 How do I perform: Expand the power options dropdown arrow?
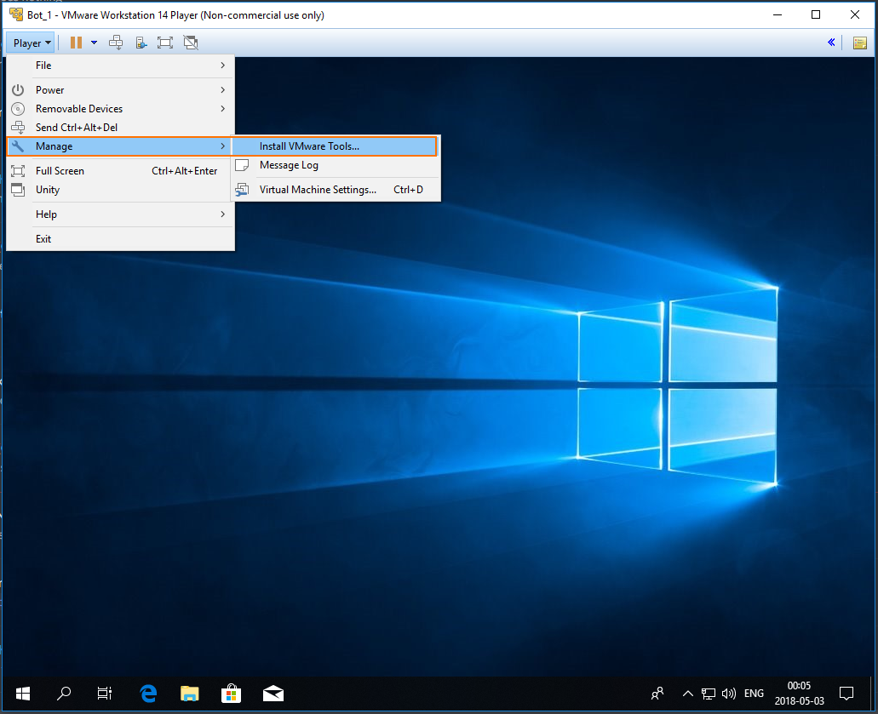(94, 43)
